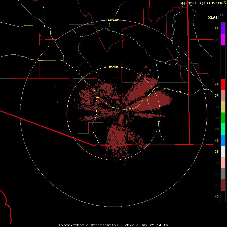Click the BI brown legend swatch
This screenshot has height=227, width=227.
click(x=223, y=185)
